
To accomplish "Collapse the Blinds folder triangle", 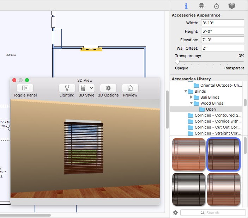I will [186, 91].
